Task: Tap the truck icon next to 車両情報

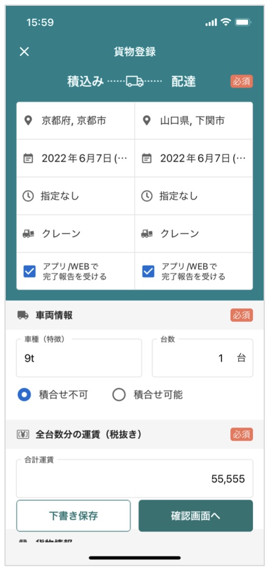Action: point(23,315)
